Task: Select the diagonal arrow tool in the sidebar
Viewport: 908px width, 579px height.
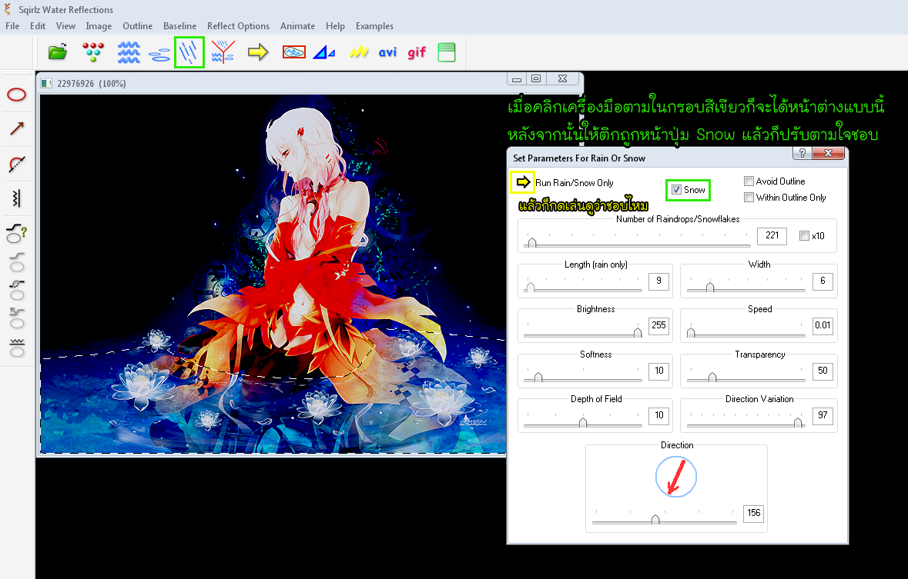Action: pyautogui.click(x=17, y=128)
